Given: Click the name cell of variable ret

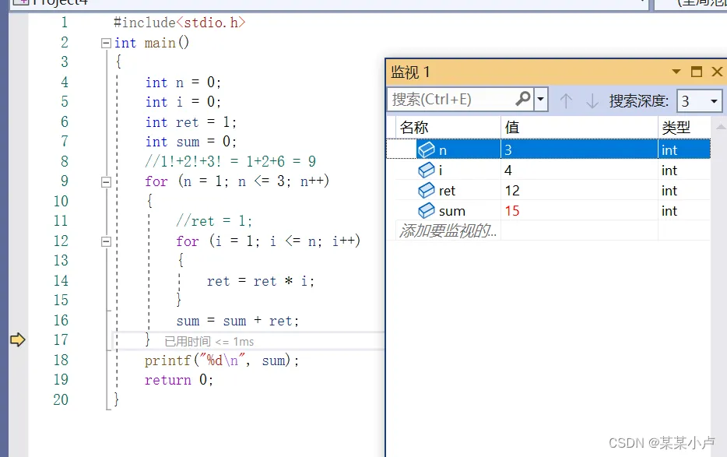Looking at the screenshot, I should tap(448, 191).
